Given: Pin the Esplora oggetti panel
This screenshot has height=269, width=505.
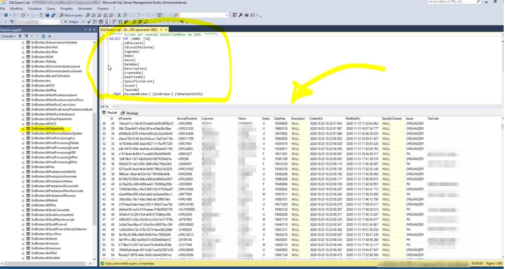Looking at the screenshot, I should pos(90,30).
